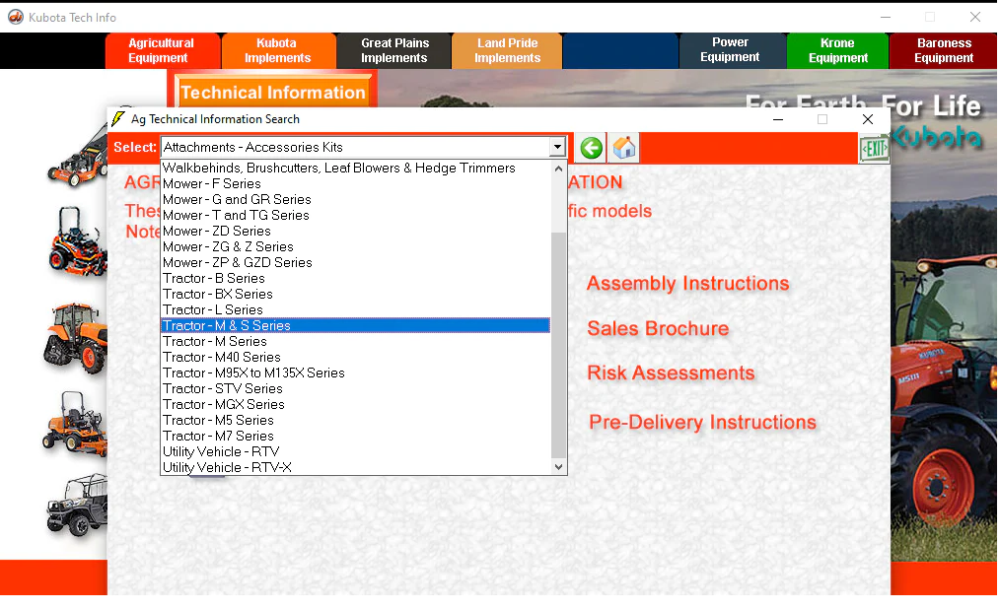
Task: Switch to Kubota Implements tab
Action: 277,50
